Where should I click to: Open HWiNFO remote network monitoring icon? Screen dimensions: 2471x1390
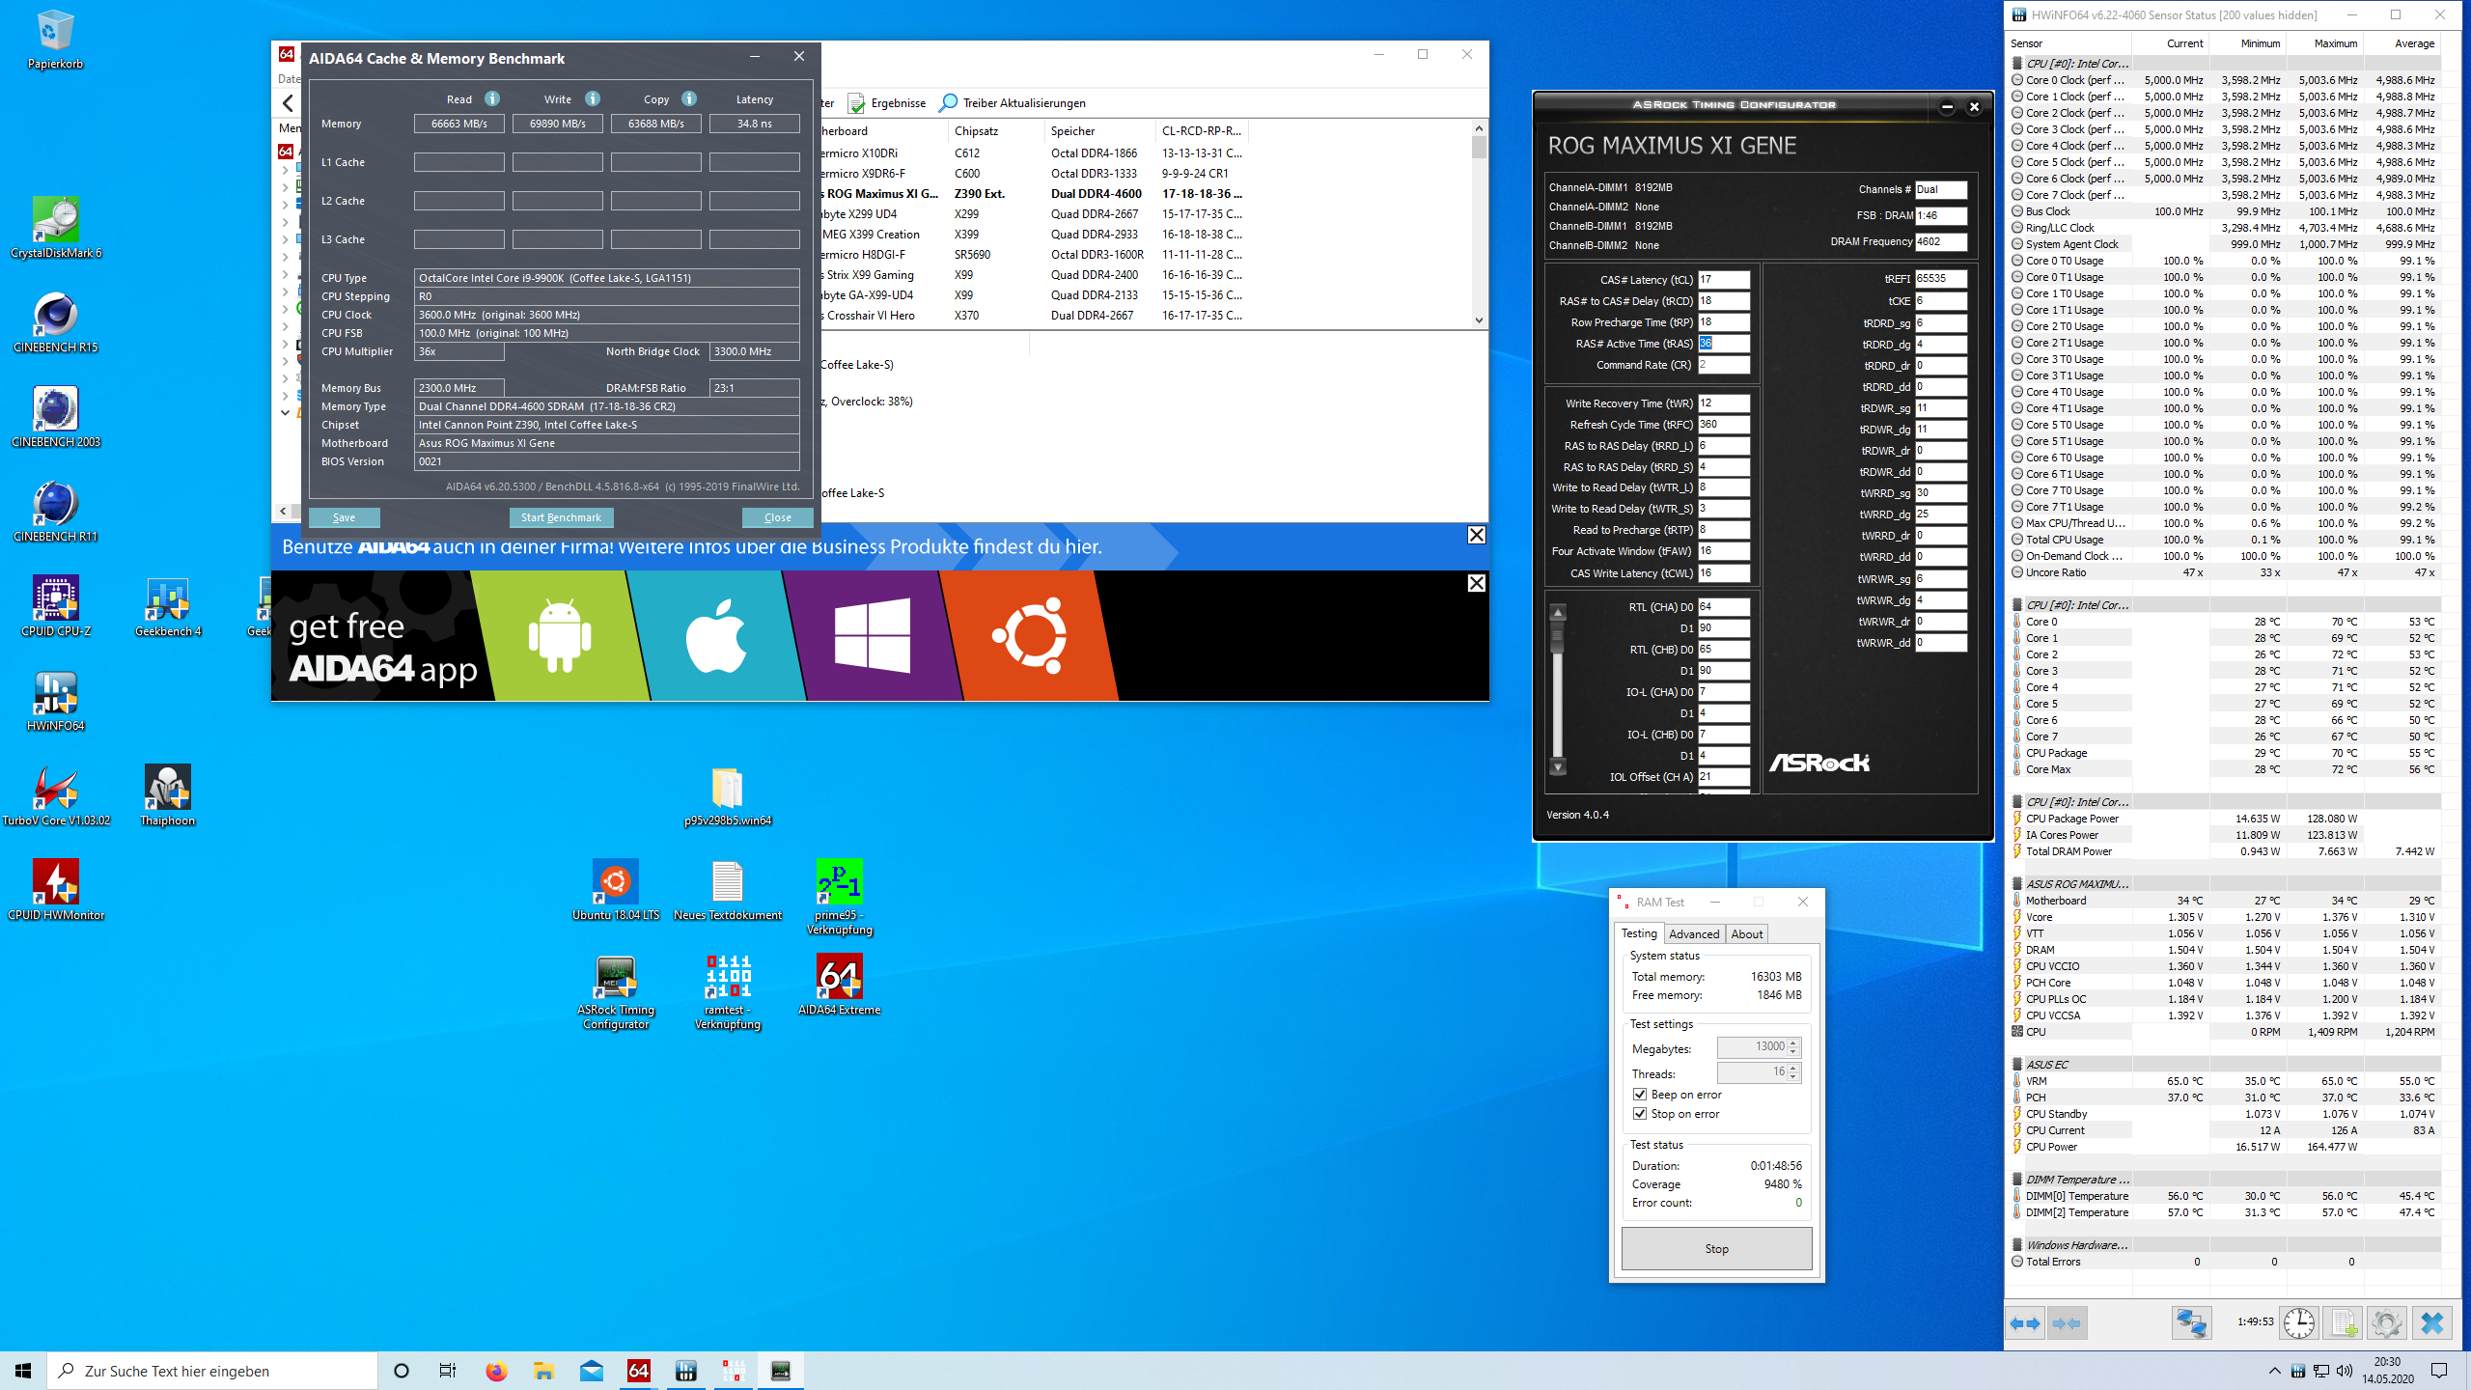tap(2191, 1323)
